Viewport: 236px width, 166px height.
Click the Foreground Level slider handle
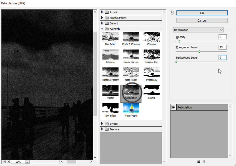pyautogui.click(x=199, y=52)
